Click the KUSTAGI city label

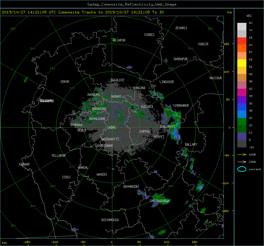(147, 107)
